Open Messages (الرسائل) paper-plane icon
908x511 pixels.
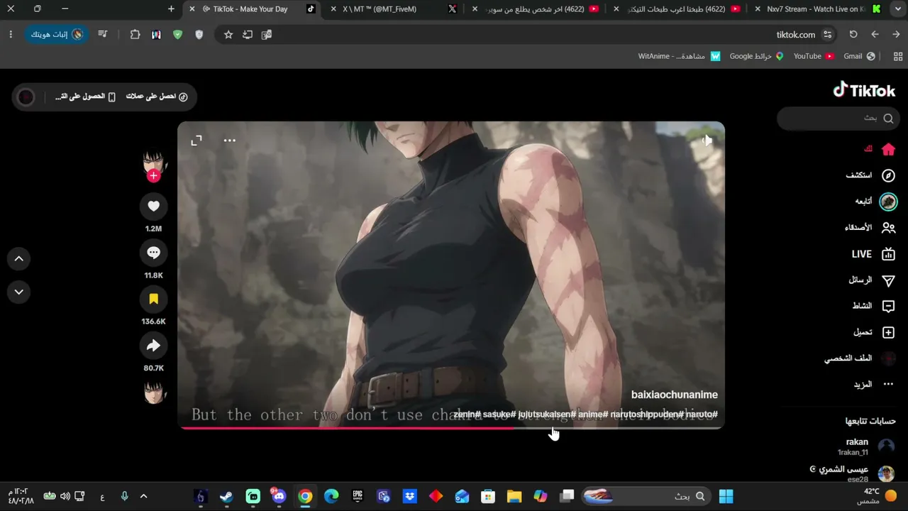[888, 280]
